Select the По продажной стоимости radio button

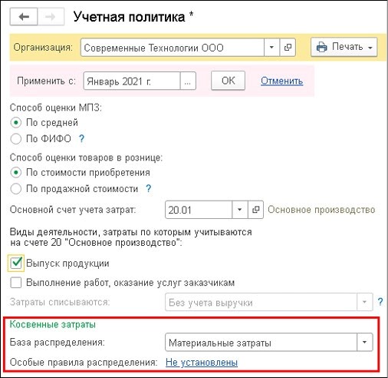click(x=16, y=189)
